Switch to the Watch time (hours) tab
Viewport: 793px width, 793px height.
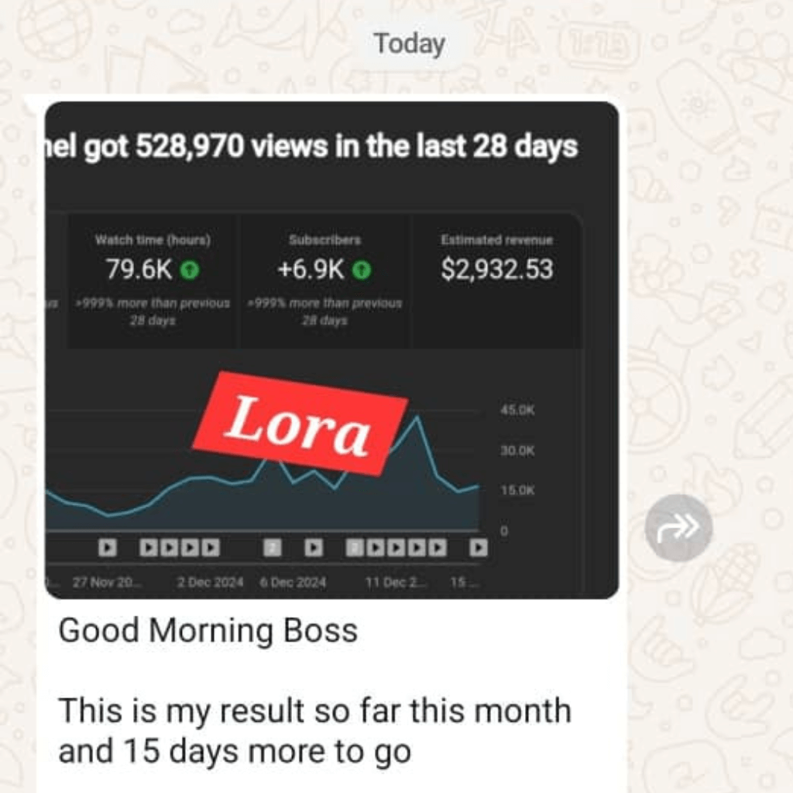(x=153, y=279)
